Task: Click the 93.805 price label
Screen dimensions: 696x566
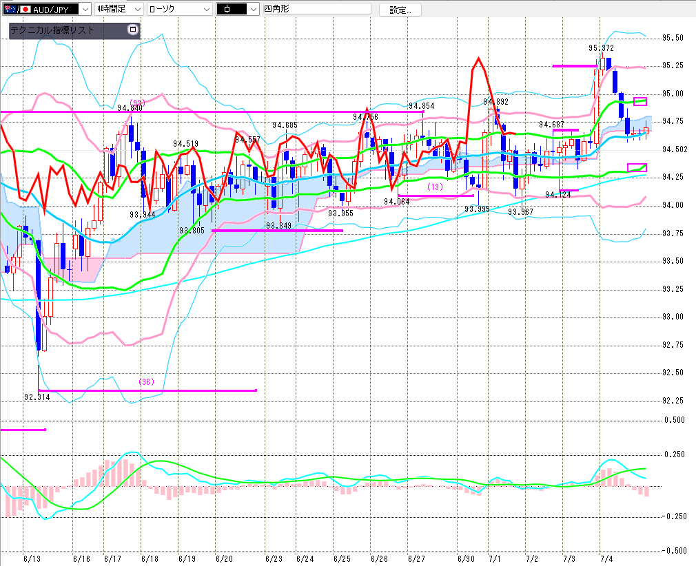Action: point(192,231)
